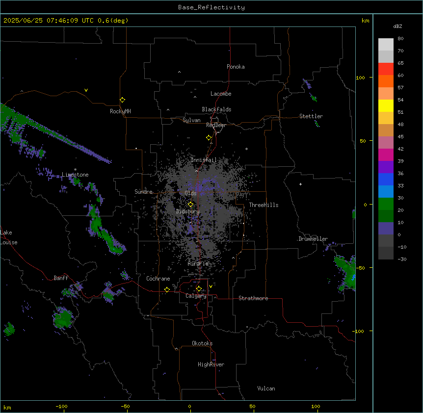This screenshot has width=423, height=413.
Task: Click the asterisk marker east of Innisfail
Action: 246,149
